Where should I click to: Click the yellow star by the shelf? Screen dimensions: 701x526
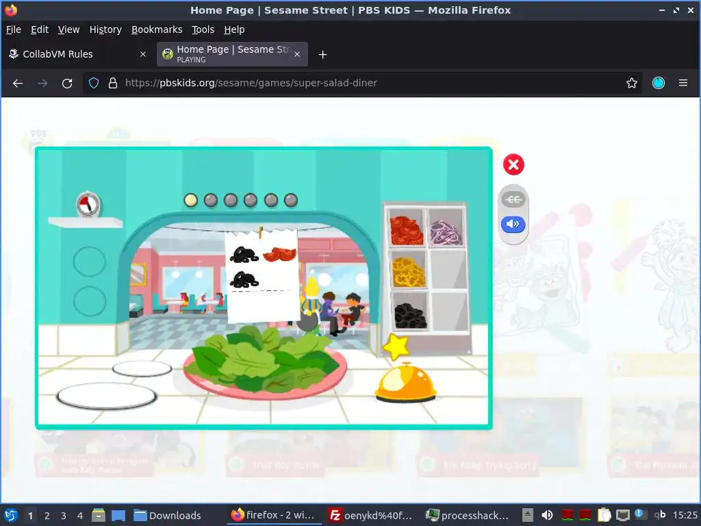pos(396,347)
